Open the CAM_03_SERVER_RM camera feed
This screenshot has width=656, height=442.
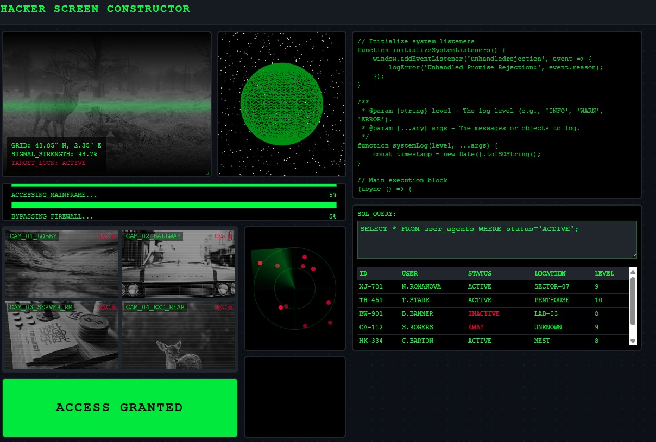pyautogui.click(x=62, y=335)
